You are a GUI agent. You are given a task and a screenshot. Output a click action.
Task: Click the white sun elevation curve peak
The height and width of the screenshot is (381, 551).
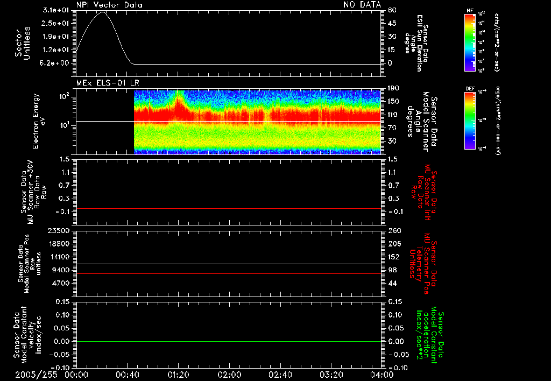click(x=102, y=12)
